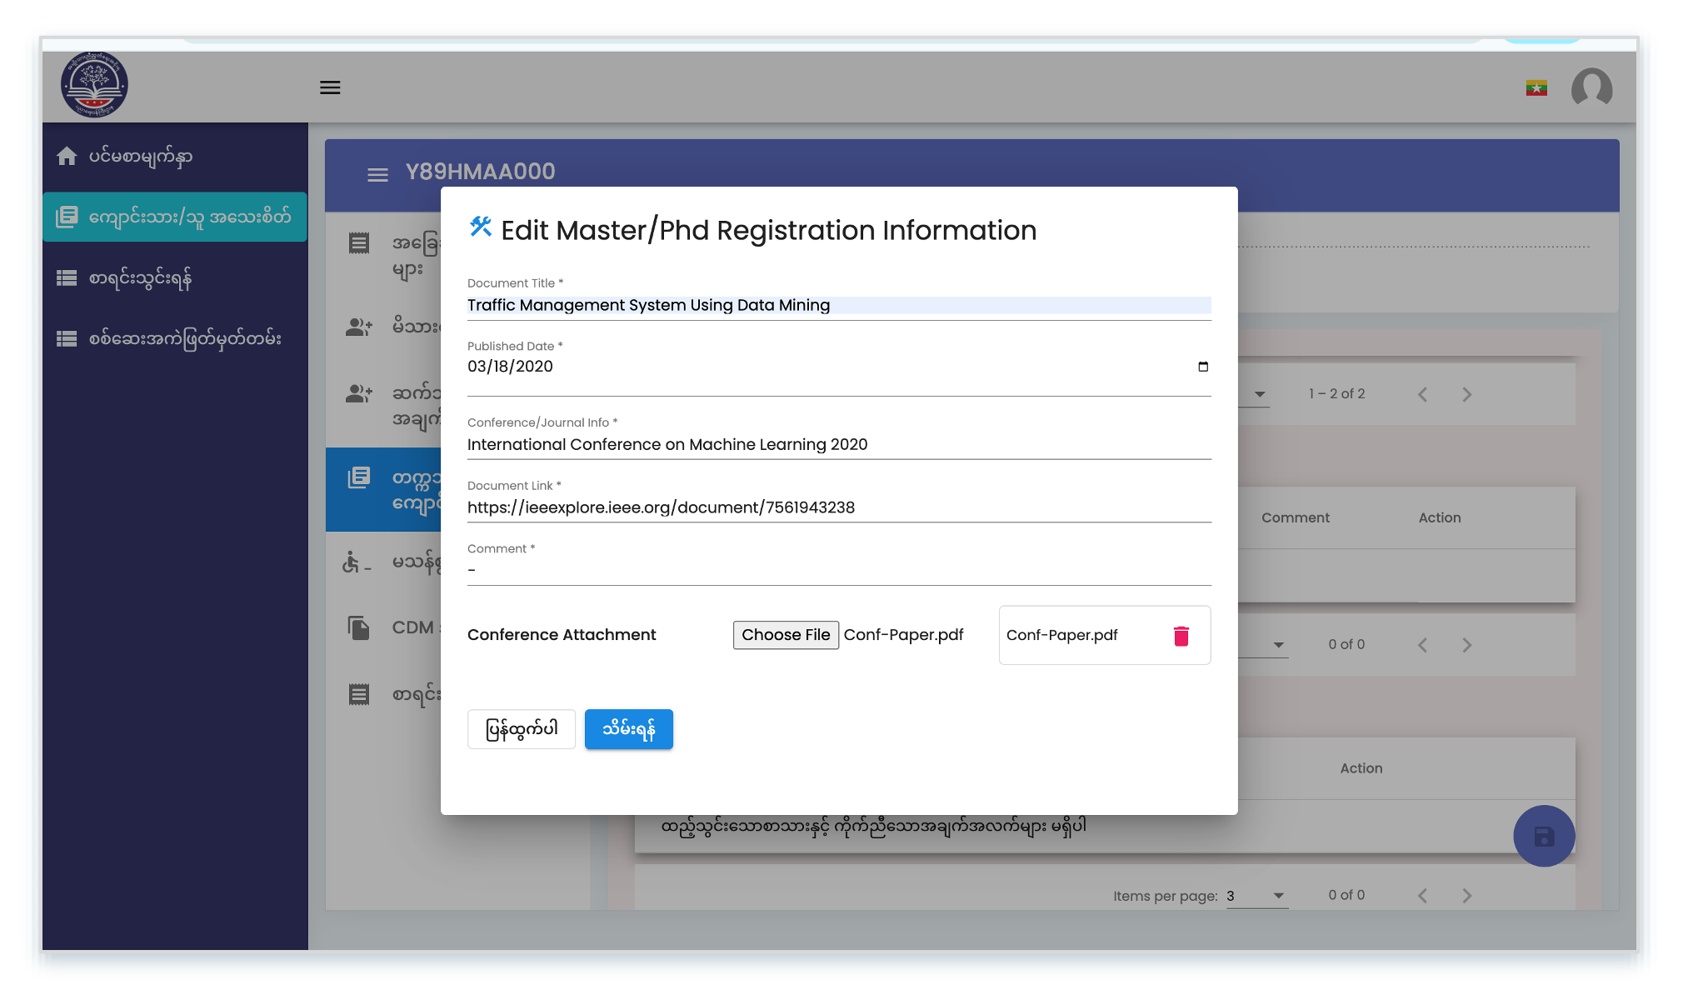This screenshot has height=990, width=1683.
Task: Edit the Document Title field
Action: pos(839,306)
